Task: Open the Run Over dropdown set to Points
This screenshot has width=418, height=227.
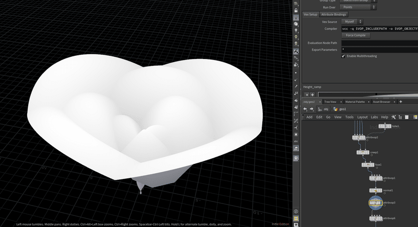Action: tap(358, 7)
